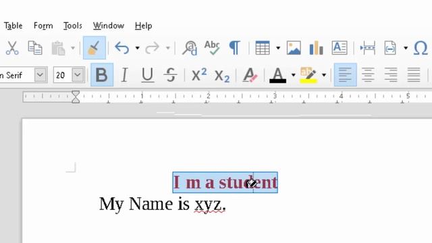Apply the yellow highlighting color button
432x243 pixels.
pyautogui.click(x=308, y=75)
